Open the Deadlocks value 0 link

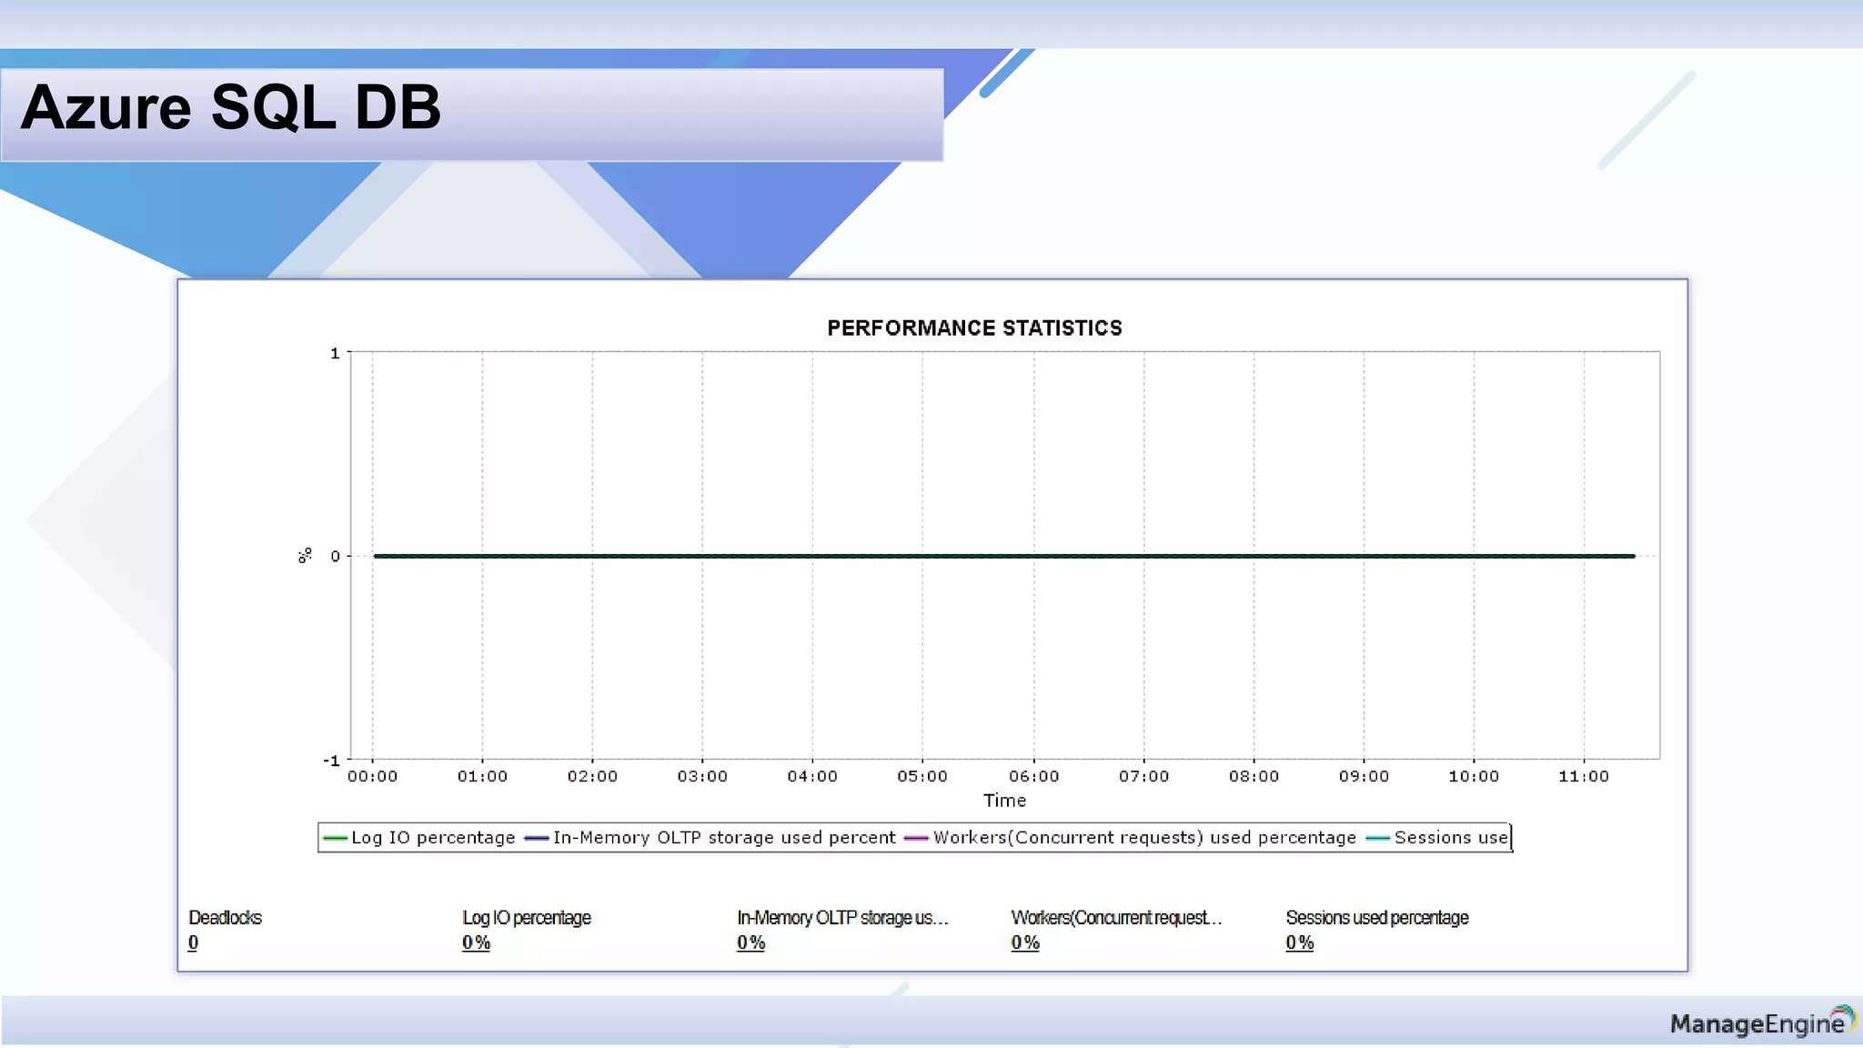point(193,942)
